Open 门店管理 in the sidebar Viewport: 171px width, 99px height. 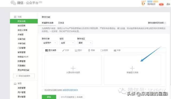coord(21,48)
